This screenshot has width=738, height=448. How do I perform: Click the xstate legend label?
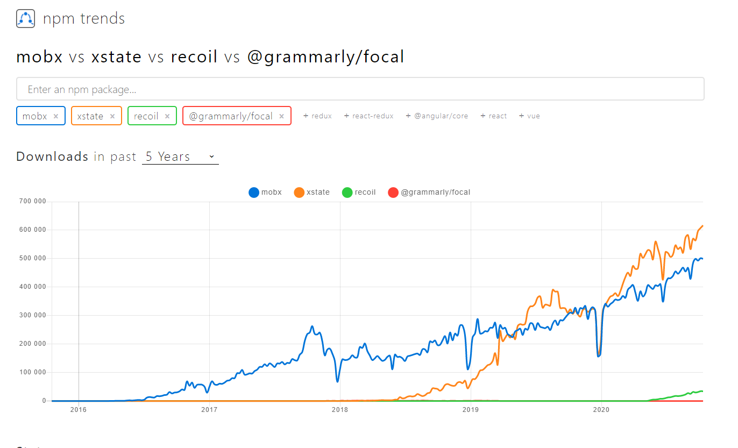tap(318, 192)
